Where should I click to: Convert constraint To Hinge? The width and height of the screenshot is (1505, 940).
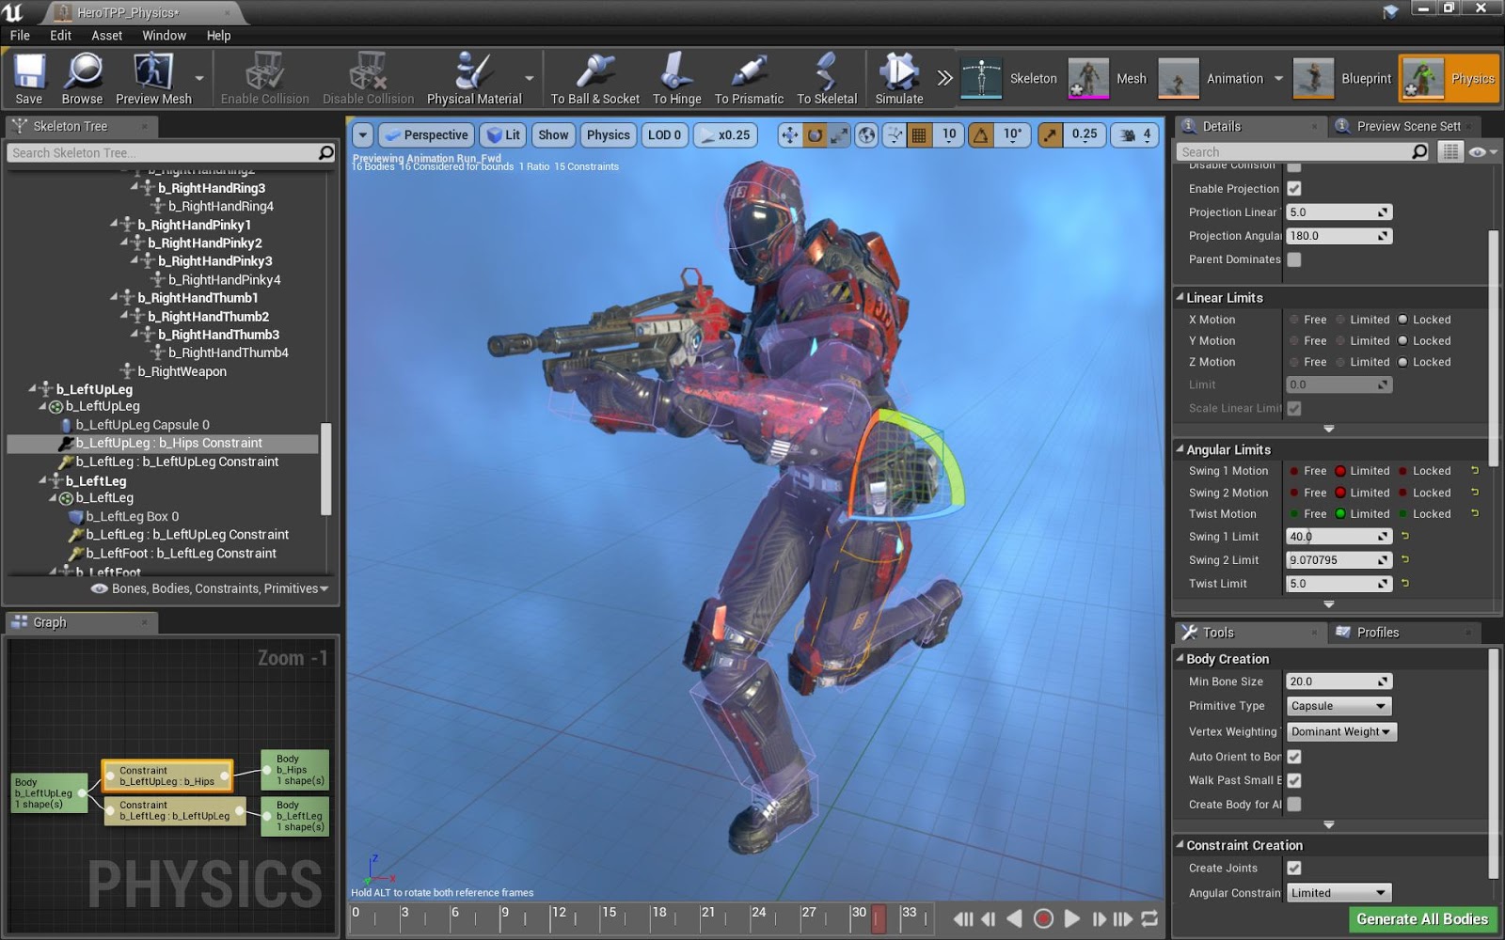tap(676, 79)
